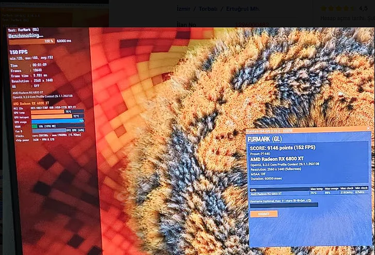This screenshot has height=255, width=375.
Task: Click the FURMARK (GL) logo in dialog
Action: point(265,139)
